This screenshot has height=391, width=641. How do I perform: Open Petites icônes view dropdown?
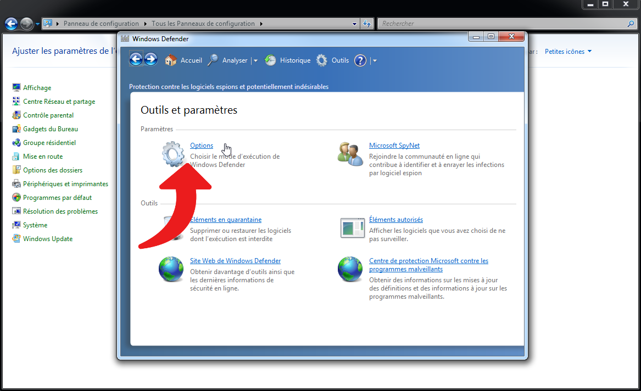point(568,52)
